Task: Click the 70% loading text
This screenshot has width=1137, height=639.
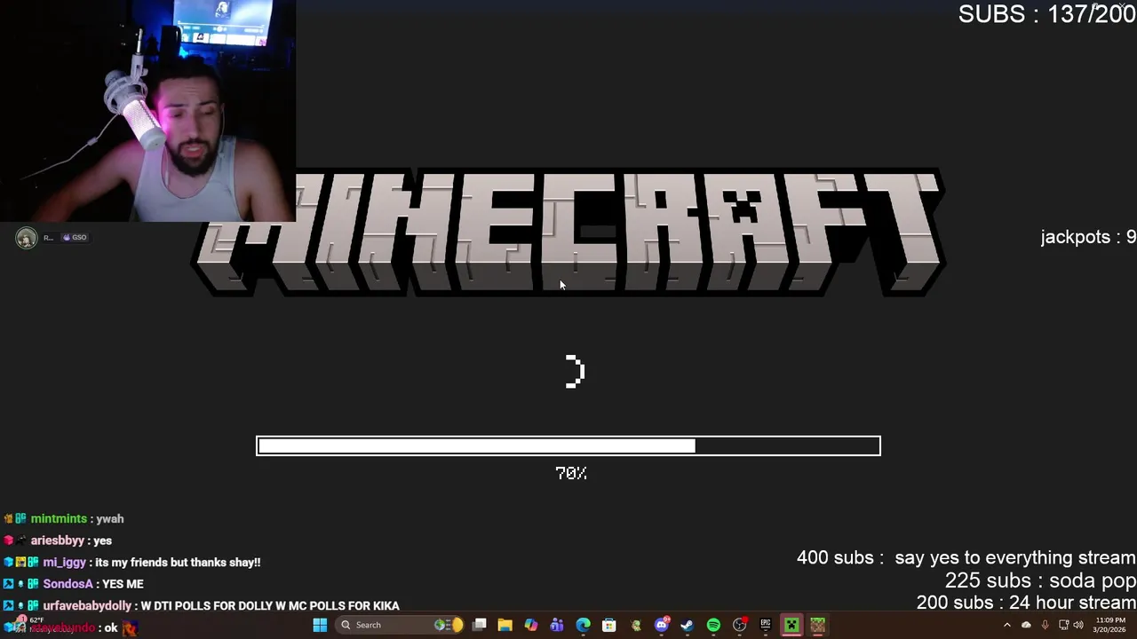Action: pyautogui.click(x=571, y=473)
